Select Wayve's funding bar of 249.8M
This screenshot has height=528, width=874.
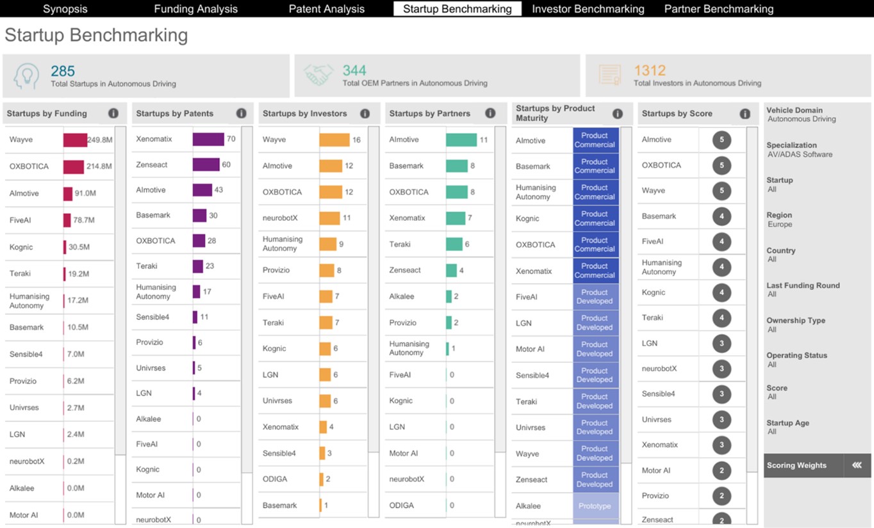click(x=75, y=140)
